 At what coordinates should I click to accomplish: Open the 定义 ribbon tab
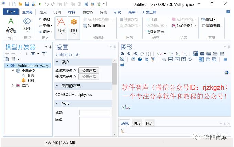43,12
